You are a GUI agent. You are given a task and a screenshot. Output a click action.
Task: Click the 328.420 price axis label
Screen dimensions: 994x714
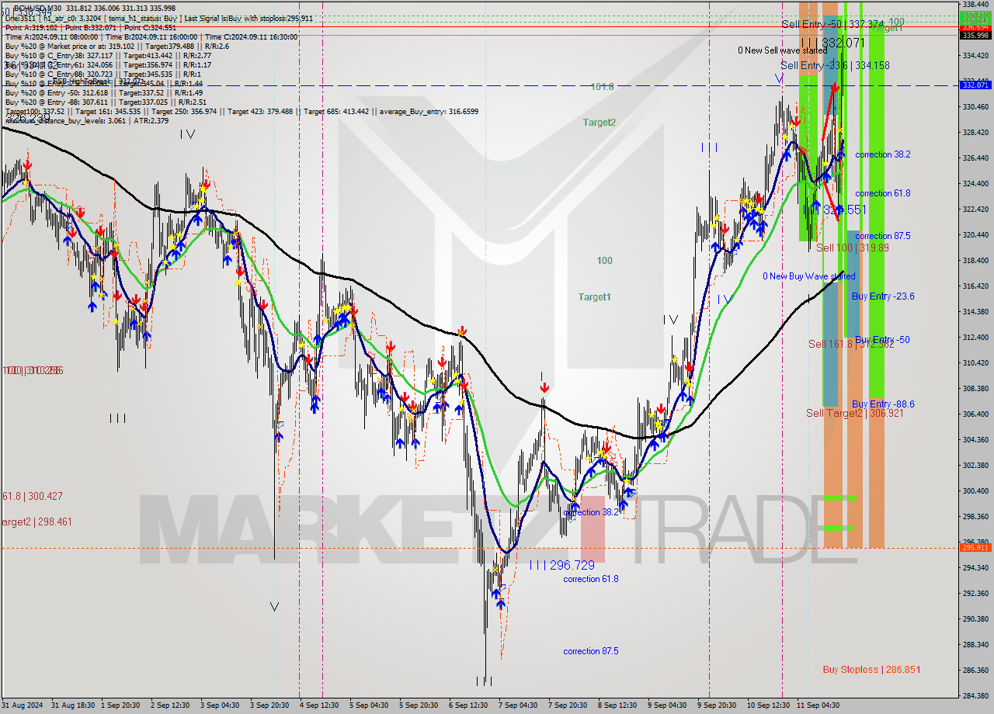click(975, 132)
